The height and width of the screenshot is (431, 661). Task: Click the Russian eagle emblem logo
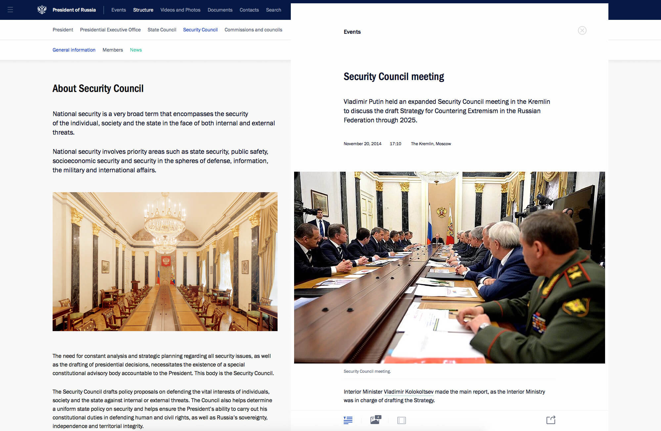click(42, 10)
